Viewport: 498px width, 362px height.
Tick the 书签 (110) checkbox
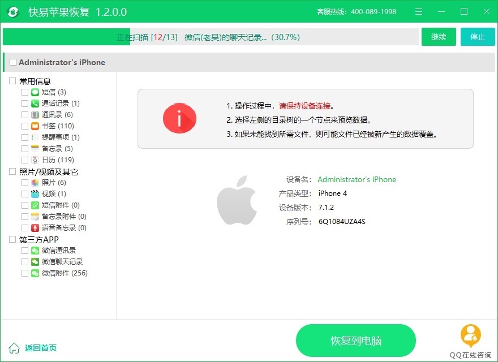25,126
